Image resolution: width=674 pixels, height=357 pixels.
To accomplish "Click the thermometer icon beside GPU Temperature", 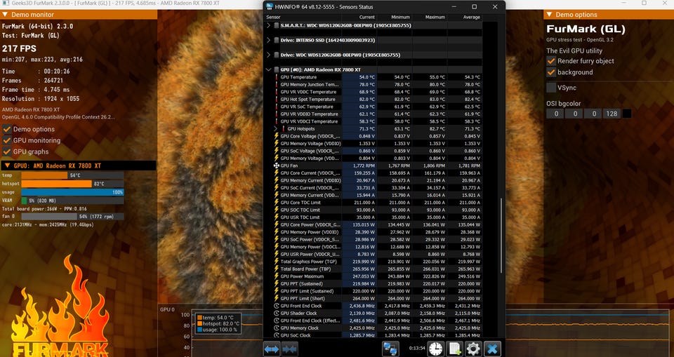I will click(x=277, y=77).
